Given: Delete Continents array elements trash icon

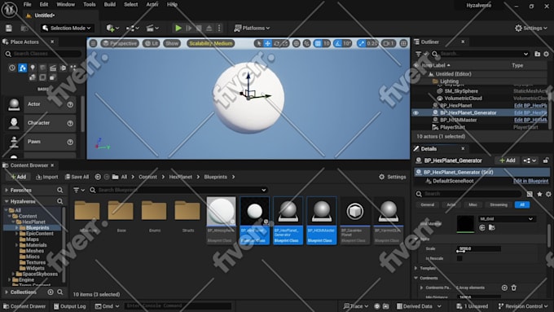Looking at the screenshot, I should pyautogui.click(x=514, y=288).
